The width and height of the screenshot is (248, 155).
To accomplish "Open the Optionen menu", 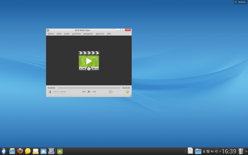I will click(100, 34).
